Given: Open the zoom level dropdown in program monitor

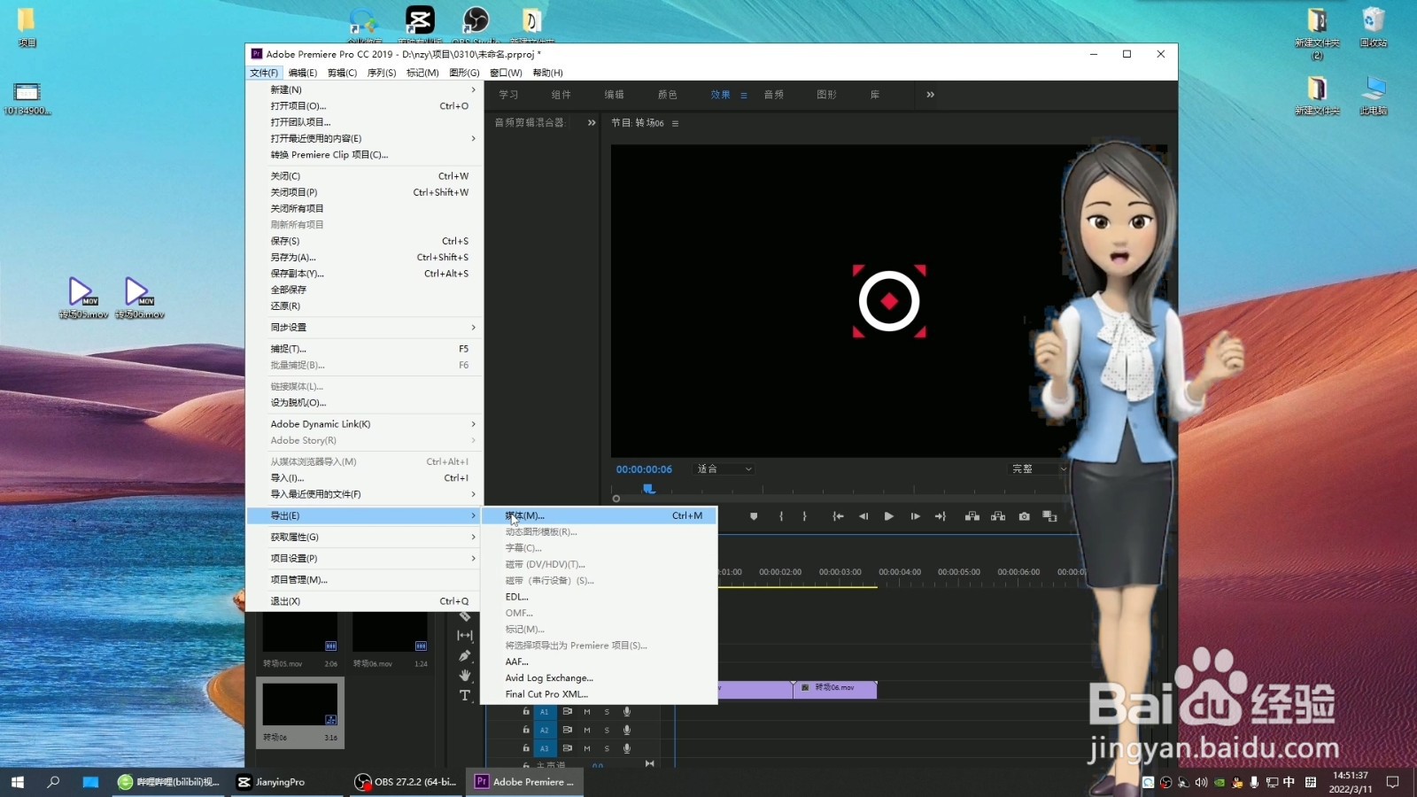Looking at the screenshot, I should click(x=724, y=469).
